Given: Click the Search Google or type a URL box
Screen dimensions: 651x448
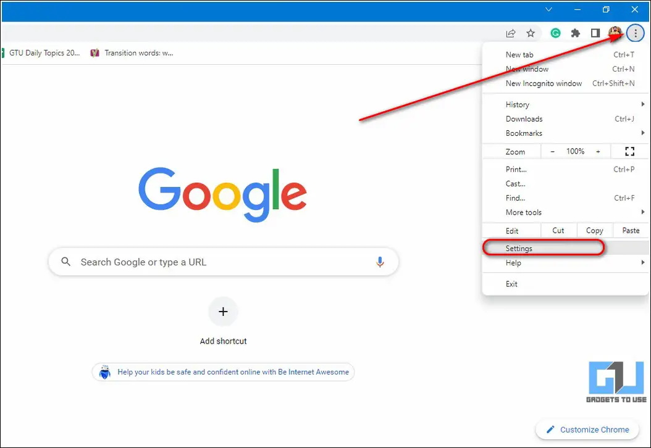Looking at the screenshot, I should (224, 262).
